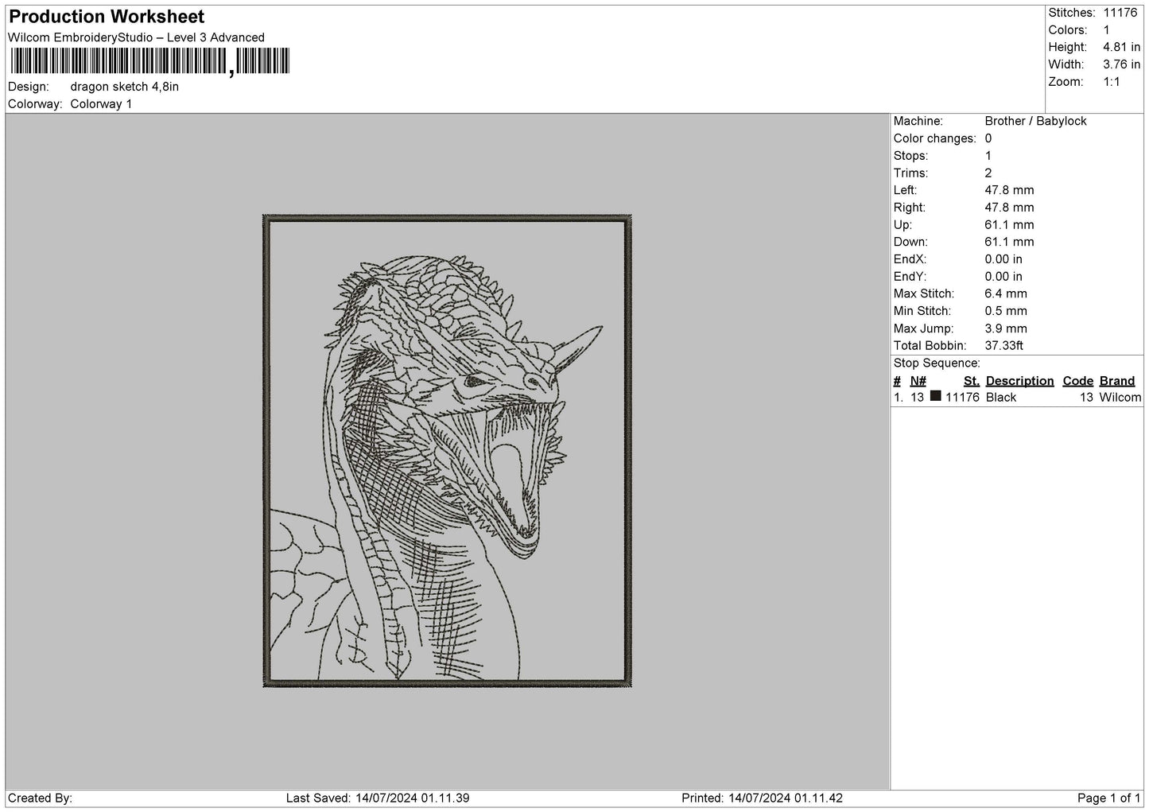The height and width of the screenshot is (812, 1149).
Task: Click the Code column header
Action: (x=1077, y=381)
